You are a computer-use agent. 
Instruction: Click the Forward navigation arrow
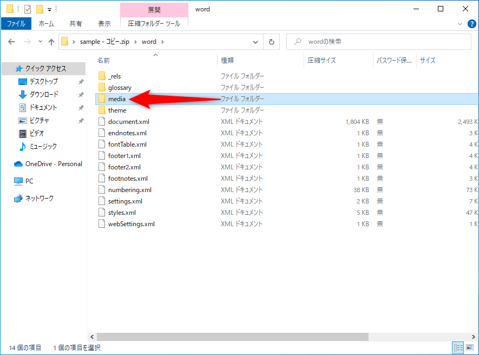pos(28,42)
